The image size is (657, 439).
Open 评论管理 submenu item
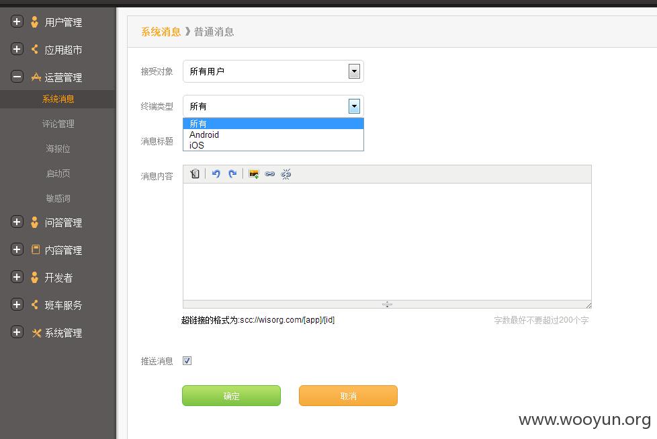(58, 124)
